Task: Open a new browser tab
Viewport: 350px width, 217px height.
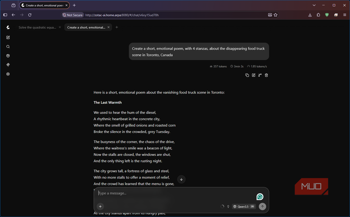Action: tap(74, 5)
